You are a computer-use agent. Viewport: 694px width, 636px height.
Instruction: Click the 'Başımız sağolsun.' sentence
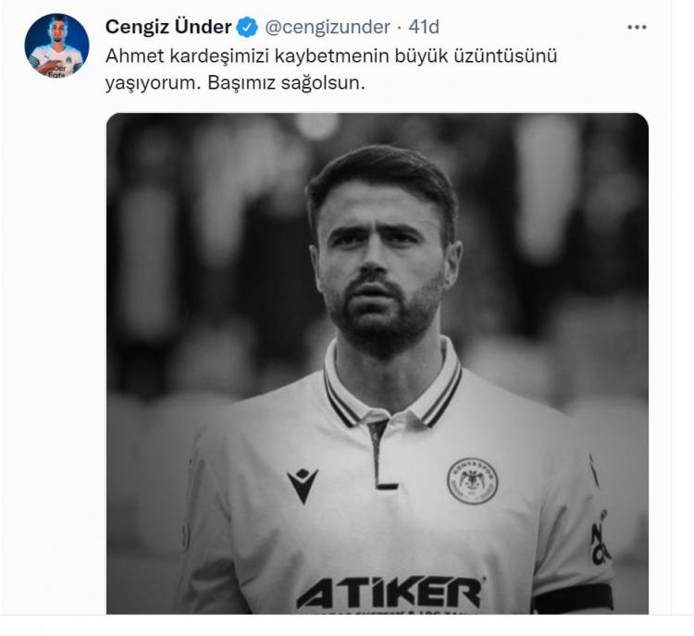(x=286, y=82)
